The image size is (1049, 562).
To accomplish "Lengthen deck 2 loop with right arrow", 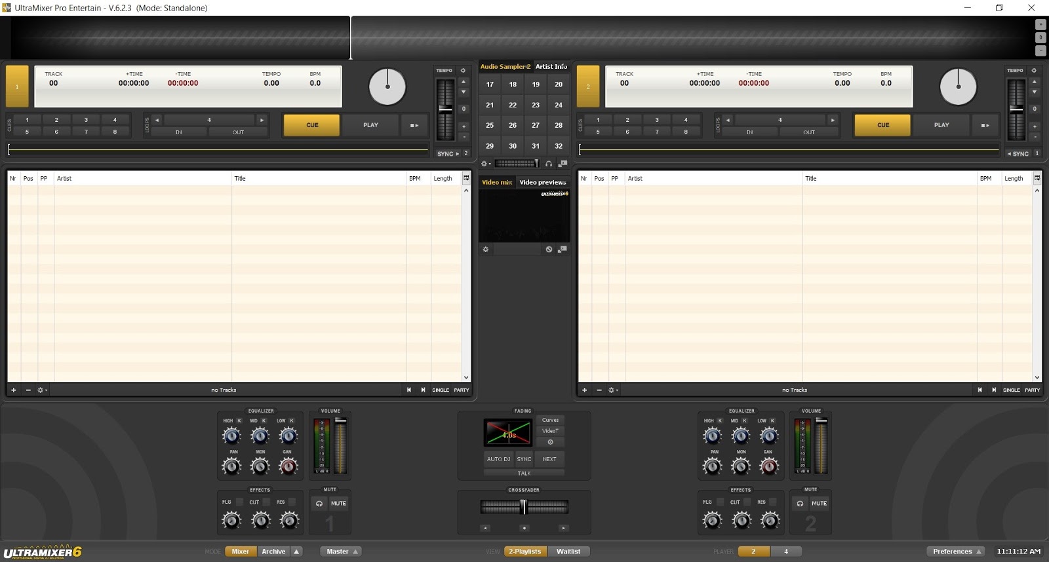I will [x=833, y=120].
